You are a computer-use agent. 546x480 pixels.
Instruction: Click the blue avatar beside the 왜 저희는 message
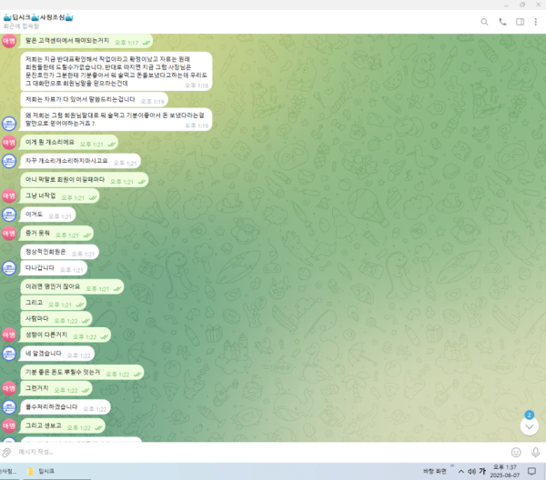point(9,124)
